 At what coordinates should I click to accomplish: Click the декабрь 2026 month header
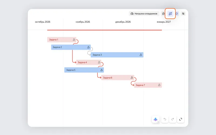coord(123,22)
